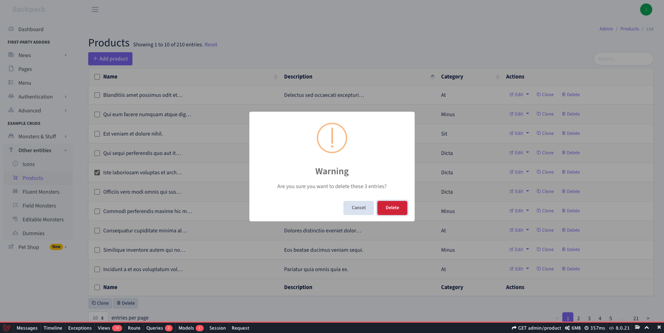Expand the News sidebar submenu
Screen dimensions: 664x333
[x=66, y=55]
